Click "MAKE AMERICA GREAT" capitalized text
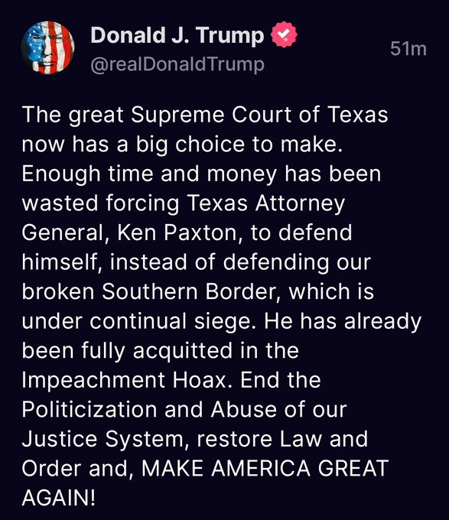The image size is (449, 520). coord(265,468)
